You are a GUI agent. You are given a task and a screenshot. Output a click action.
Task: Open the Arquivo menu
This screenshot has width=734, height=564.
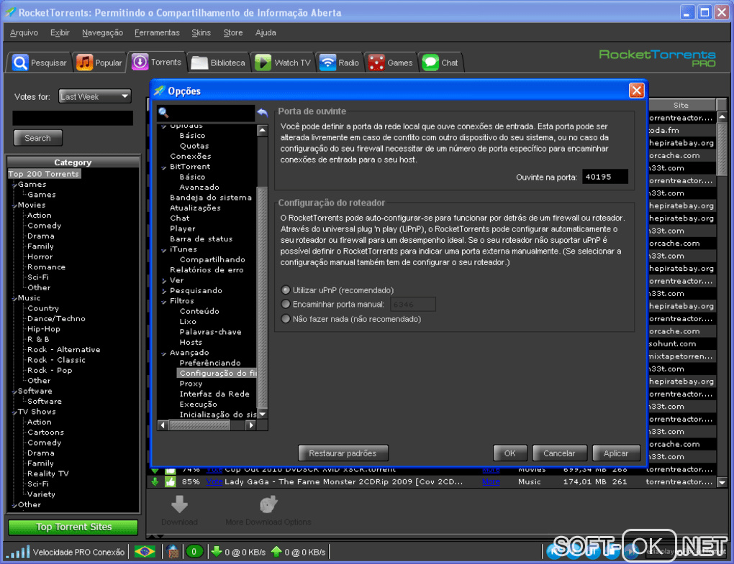pos(24,33)
